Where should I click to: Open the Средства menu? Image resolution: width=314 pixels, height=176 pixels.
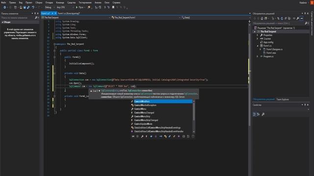tap(72, 2)
